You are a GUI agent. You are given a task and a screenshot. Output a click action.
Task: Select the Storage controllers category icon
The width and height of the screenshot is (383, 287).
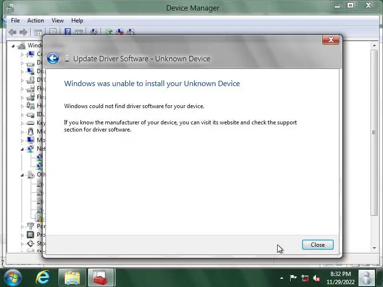(x=31, y=243)
